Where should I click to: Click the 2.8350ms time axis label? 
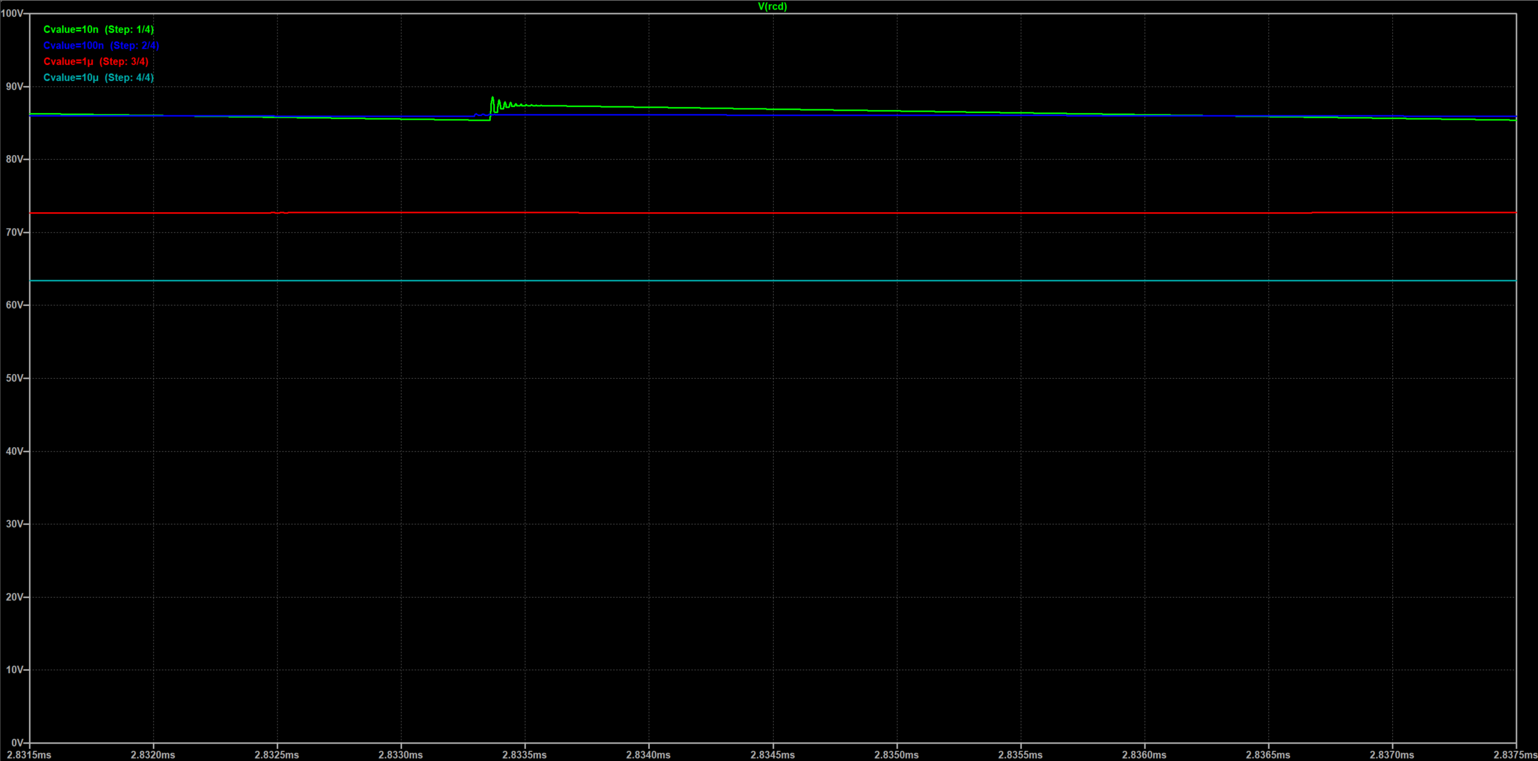896,754
